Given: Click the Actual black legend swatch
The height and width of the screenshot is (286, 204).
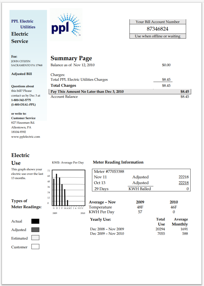Looking at the screenshot, I should 35,221.
